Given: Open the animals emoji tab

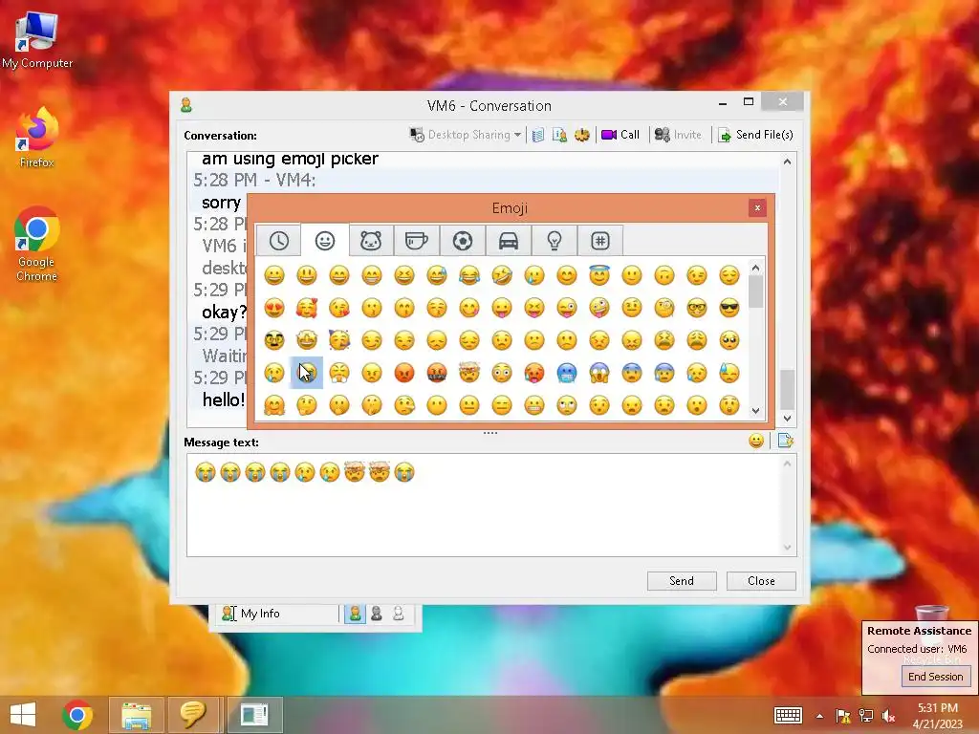Looking at the screenshot, I should tap(371, 241).
